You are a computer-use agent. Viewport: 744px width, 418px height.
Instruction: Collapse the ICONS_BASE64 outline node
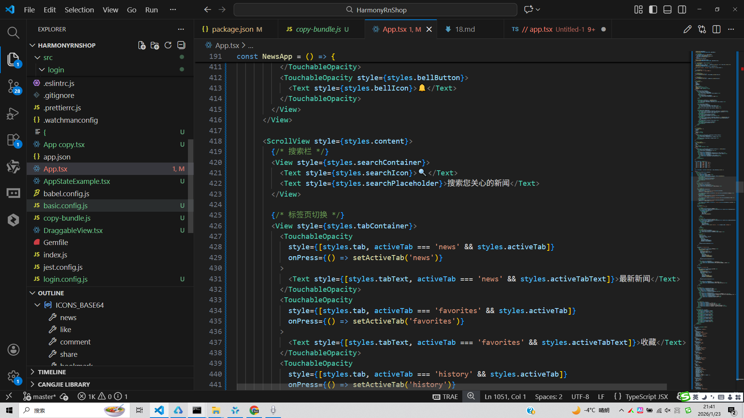[x=38, y=305]
